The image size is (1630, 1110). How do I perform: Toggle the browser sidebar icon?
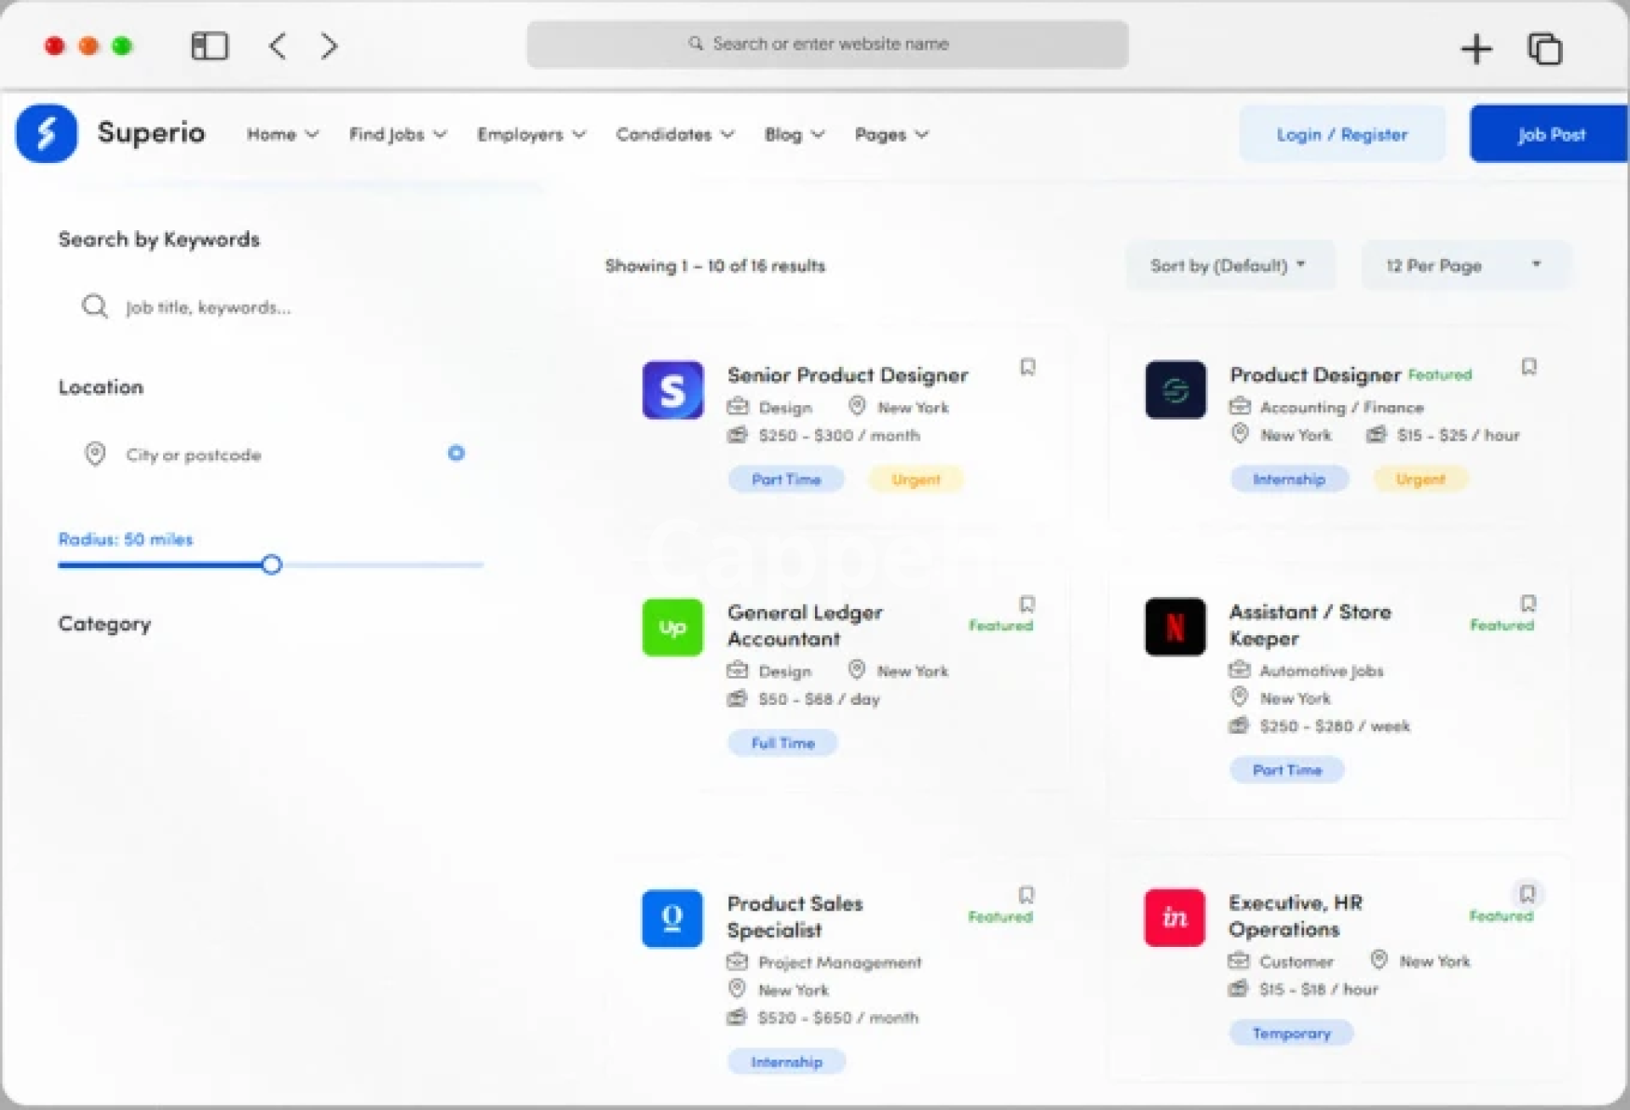(x=209, y=46)
